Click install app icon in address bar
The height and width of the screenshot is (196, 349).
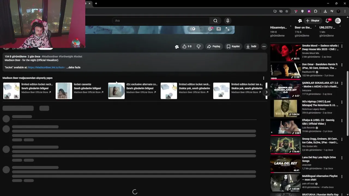[x=275, y=11]
